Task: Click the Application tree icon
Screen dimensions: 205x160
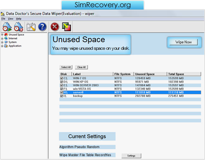Action: [x=6, y=46]
